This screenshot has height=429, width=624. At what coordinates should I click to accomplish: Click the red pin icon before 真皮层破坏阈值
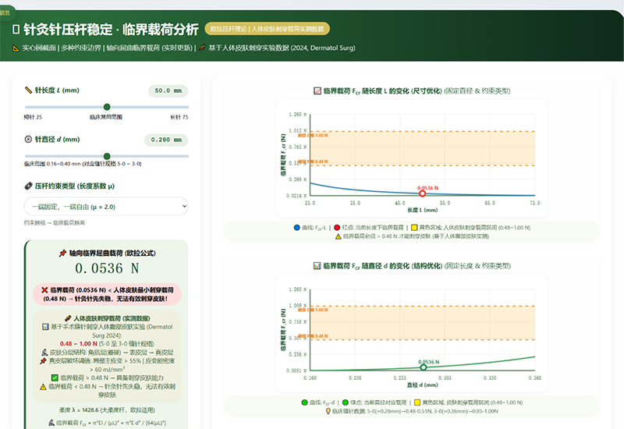click(x=44, y=361)
